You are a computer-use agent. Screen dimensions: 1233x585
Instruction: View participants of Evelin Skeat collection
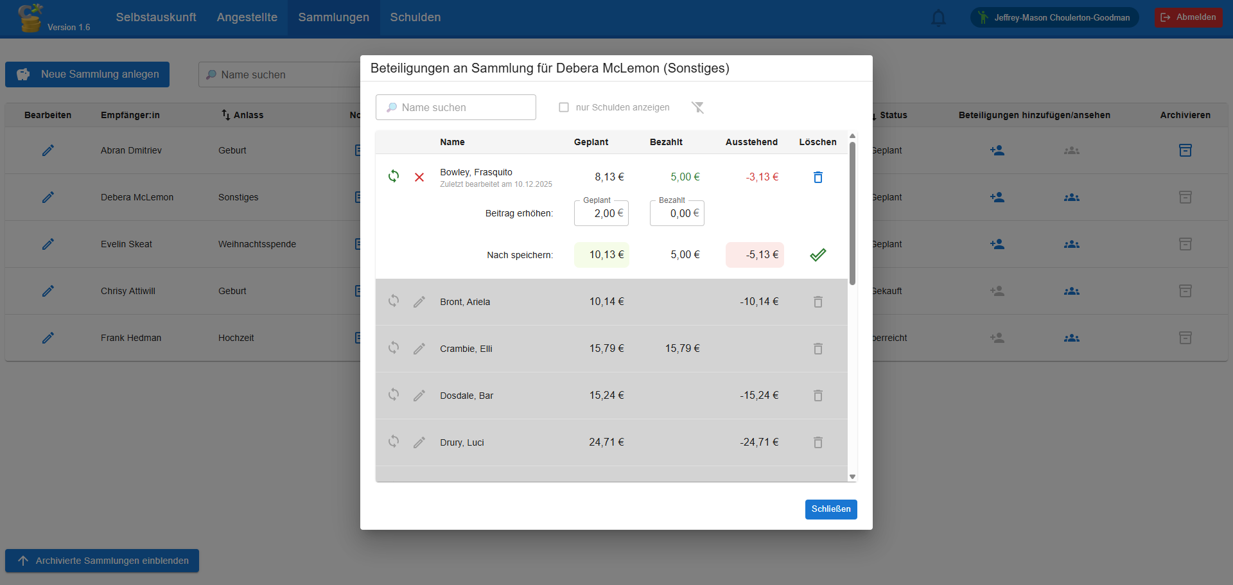click(x=1071, y=244)
